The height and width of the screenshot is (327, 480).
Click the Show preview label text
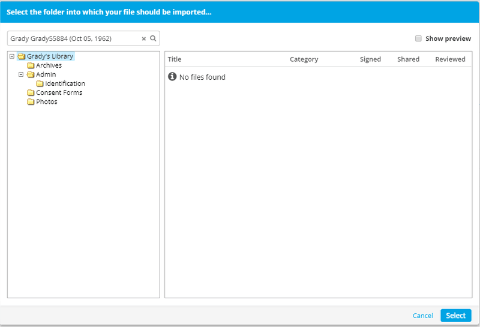click(448, 38)
